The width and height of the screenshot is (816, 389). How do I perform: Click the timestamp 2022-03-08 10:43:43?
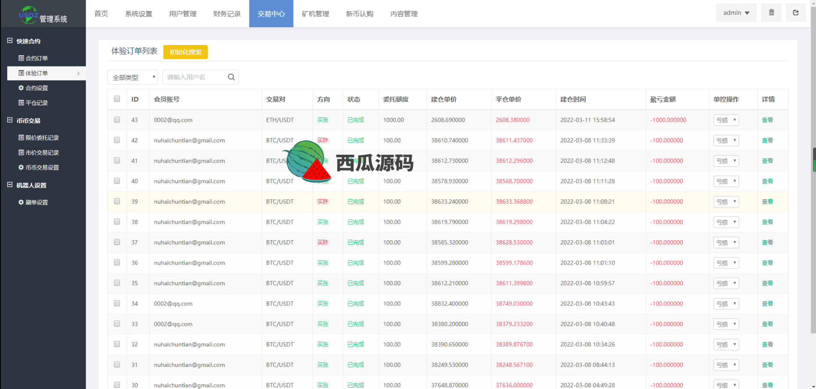point(588,304)
